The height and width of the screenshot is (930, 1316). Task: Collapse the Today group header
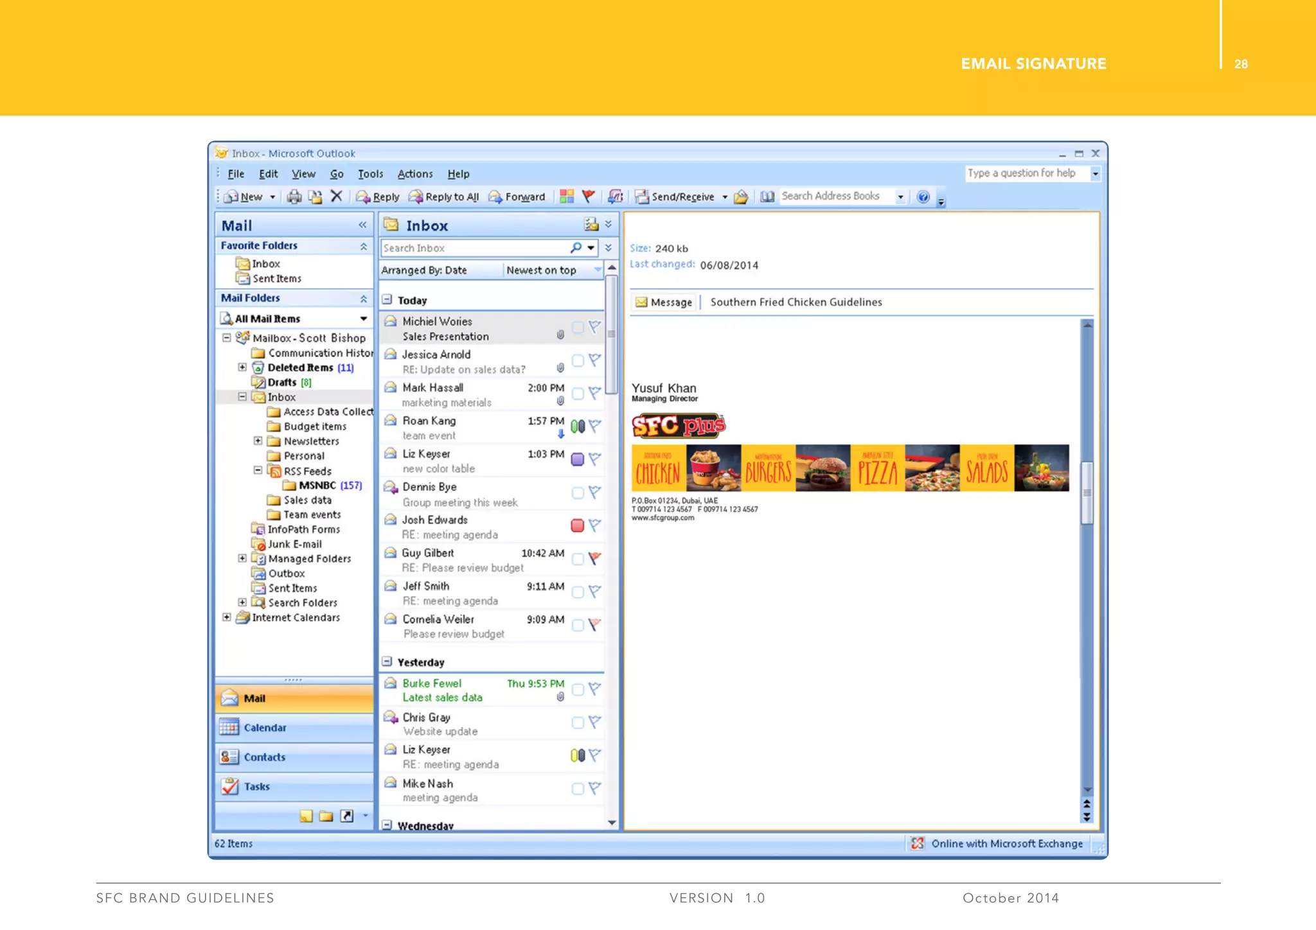click(x=387, y=300)
